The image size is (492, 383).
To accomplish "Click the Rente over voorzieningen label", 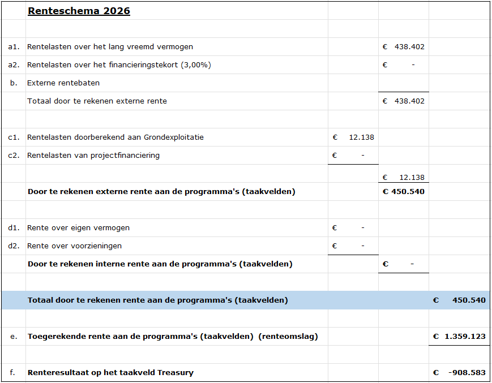I will click(74, 246).
